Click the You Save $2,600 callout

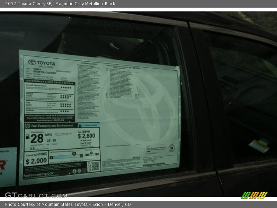point(86,136)
